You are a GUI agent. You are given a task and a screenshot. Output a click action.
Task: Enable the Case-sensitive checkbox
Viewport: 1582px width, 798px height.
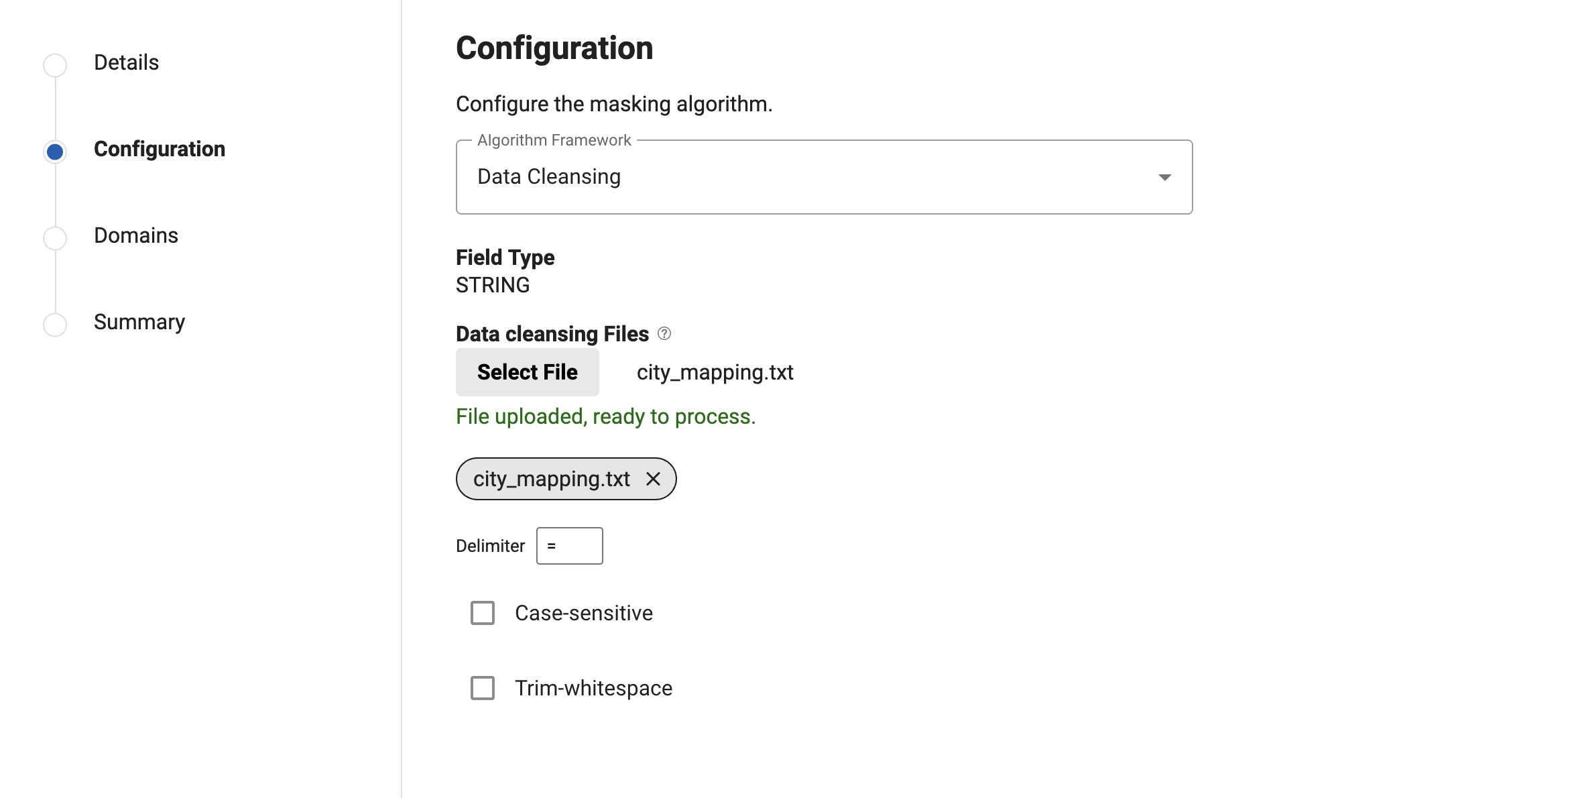pyautogui.click(x=483, y=613)
